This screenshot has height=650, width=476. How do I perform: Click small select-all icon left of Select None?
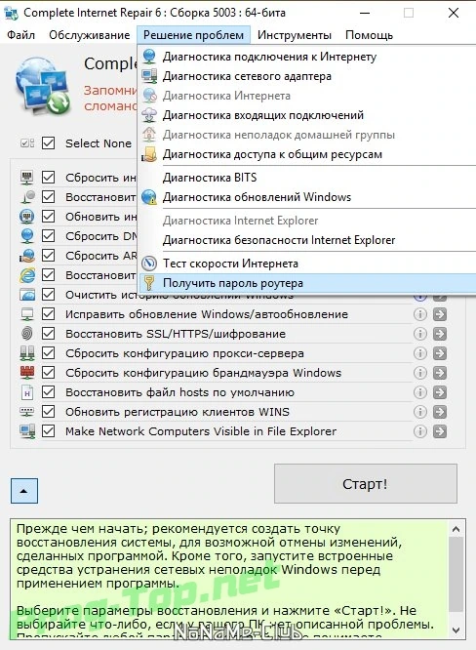click(27, 143)
